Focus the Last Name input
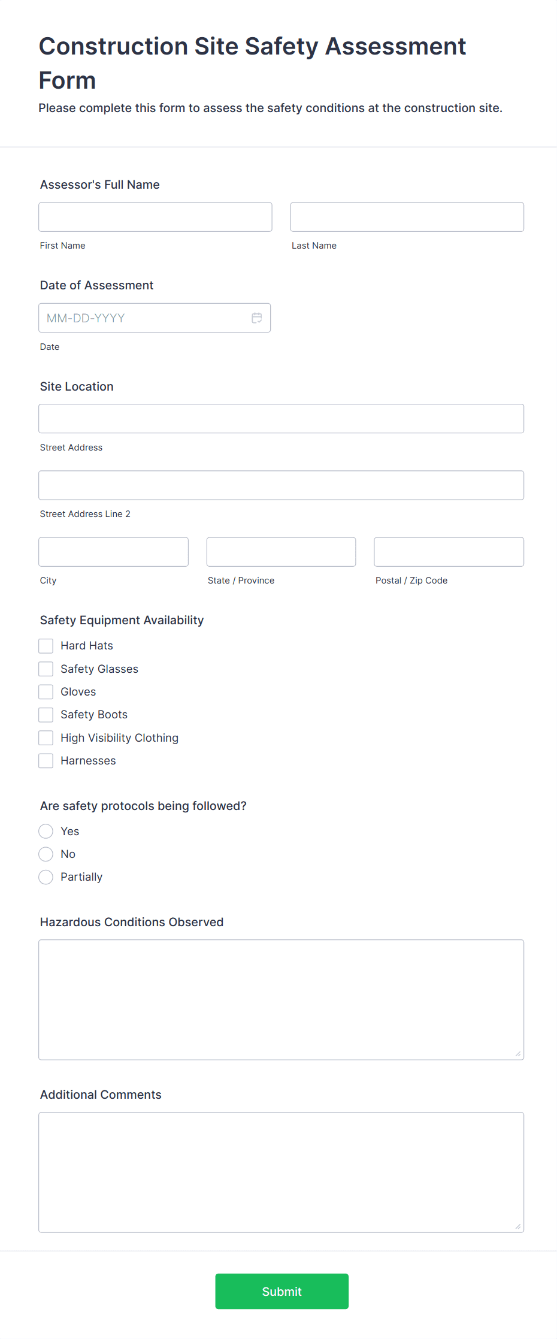The image size is (557, 1339). (x=407, y=217)
